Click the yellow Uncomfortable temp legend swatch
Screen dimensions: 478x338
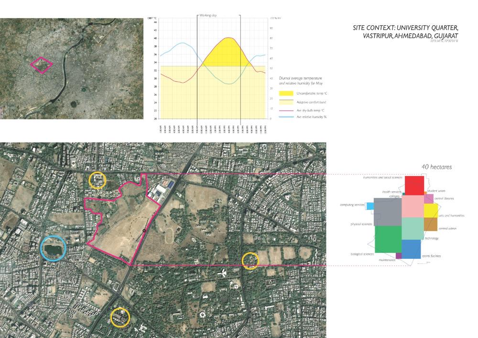(x=286, y=93)
